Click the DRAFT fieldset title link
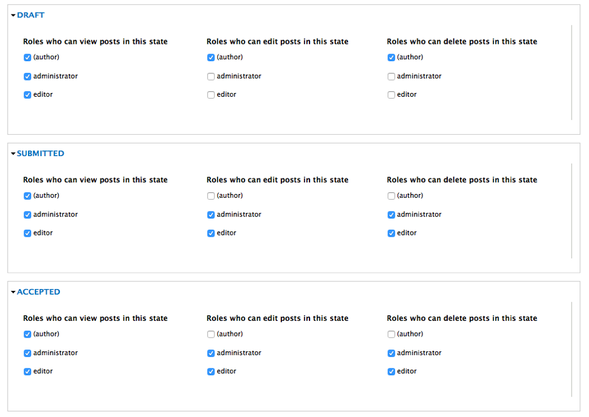This screenshot has width=589, height=417. click(x=31, y=15)
